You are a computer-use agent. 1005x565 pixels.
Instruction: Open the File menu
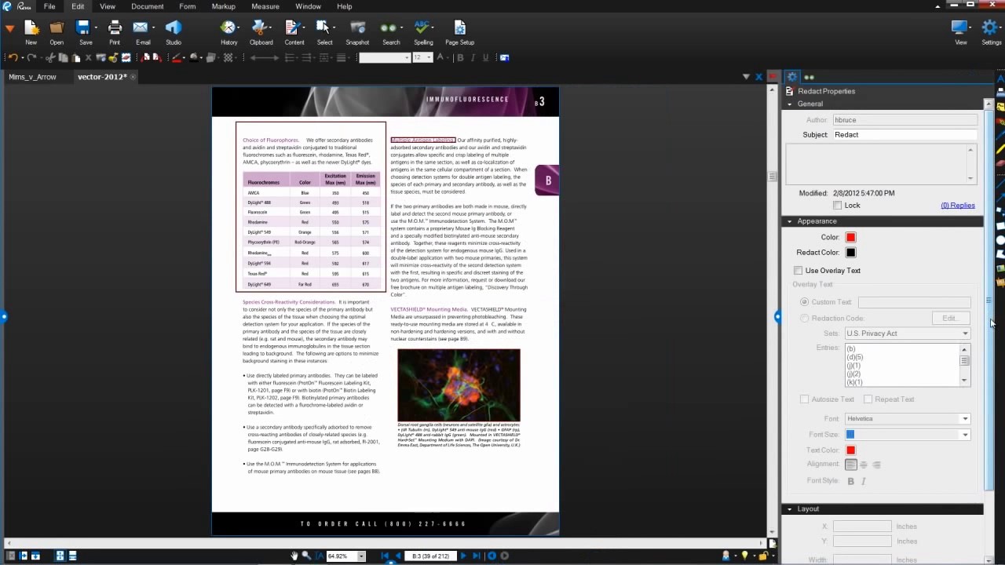pos(49,6)
